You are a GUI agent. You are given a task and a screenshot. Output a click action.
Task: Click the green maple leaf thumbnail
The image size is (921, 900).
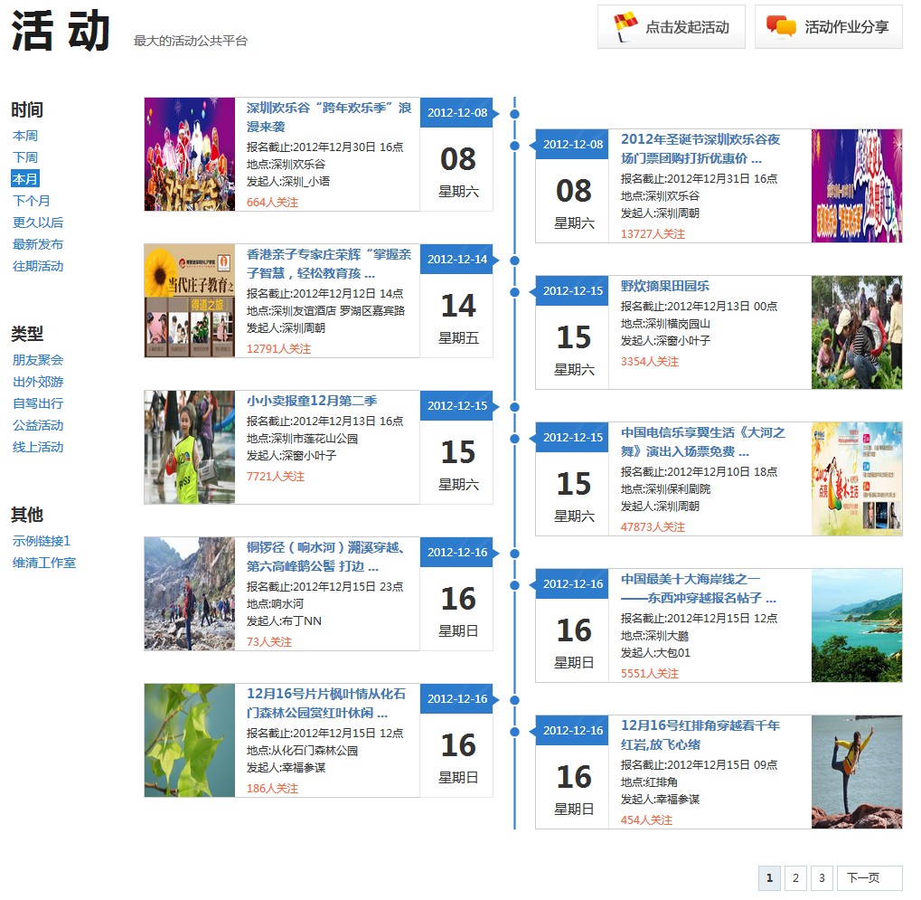190,740
